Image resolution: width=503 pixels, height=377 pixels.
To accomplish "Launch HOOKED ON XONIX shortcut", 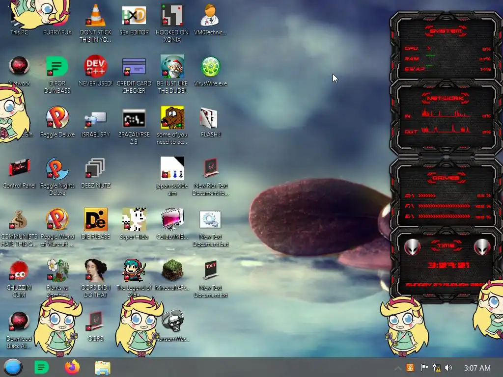I will [x=172, y=15].
